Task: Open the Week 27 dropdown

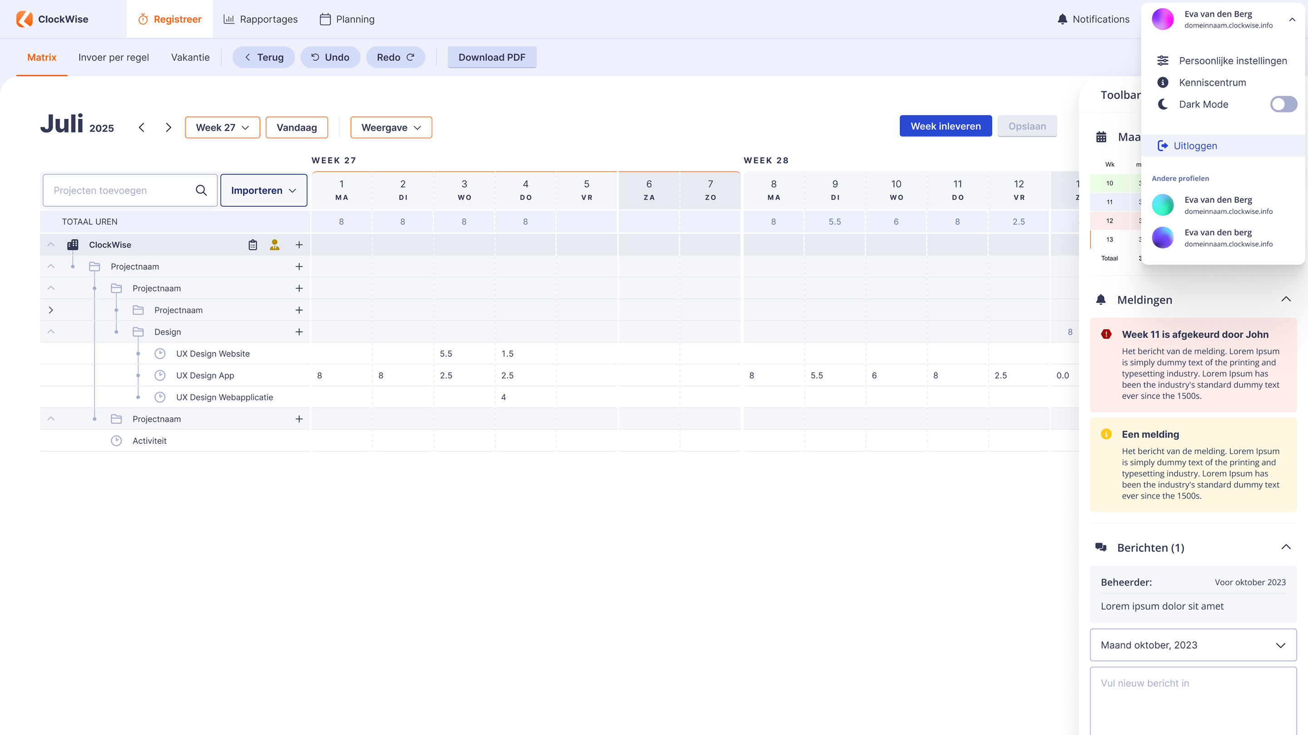Action: pyautogui.click(x=222, y=127)
